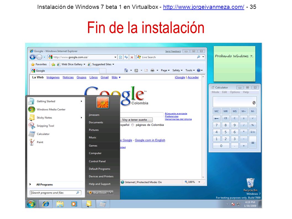Open Control Panel from Start menu
Viewport: 292px width, 219px height.
click(97, 161)
